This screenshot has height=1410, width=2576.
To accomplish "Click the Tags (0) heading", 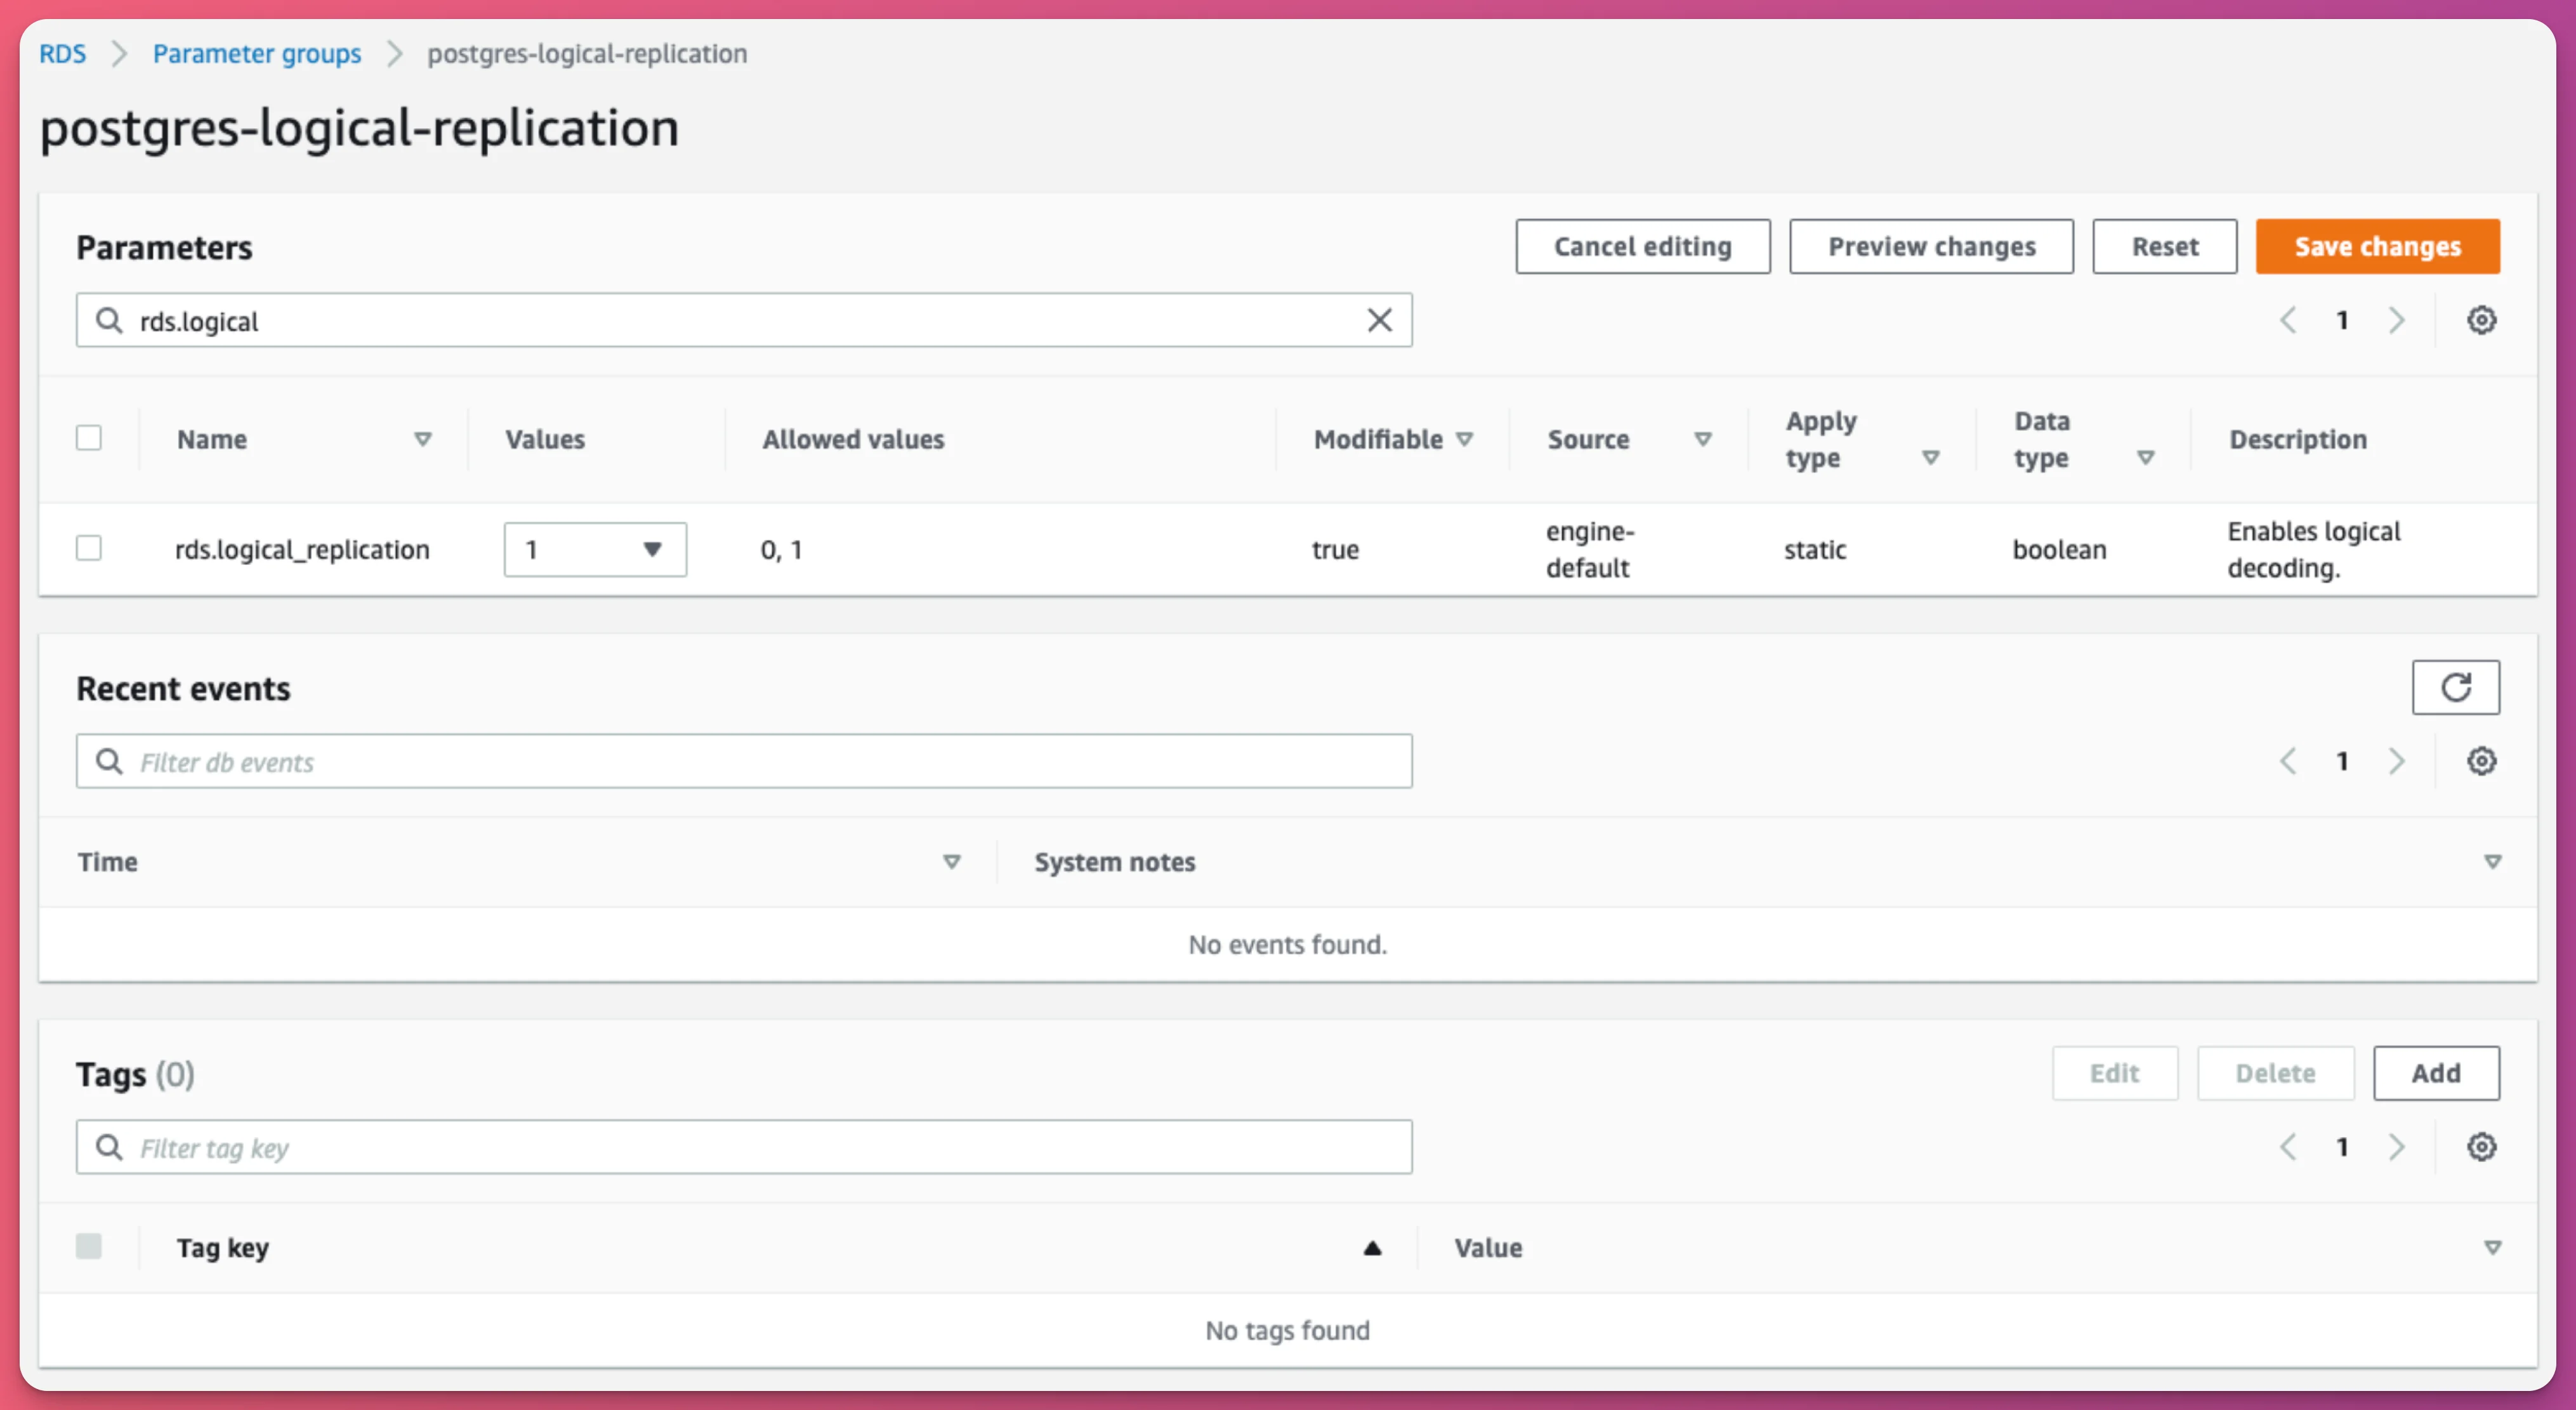I will [135, 1074].
